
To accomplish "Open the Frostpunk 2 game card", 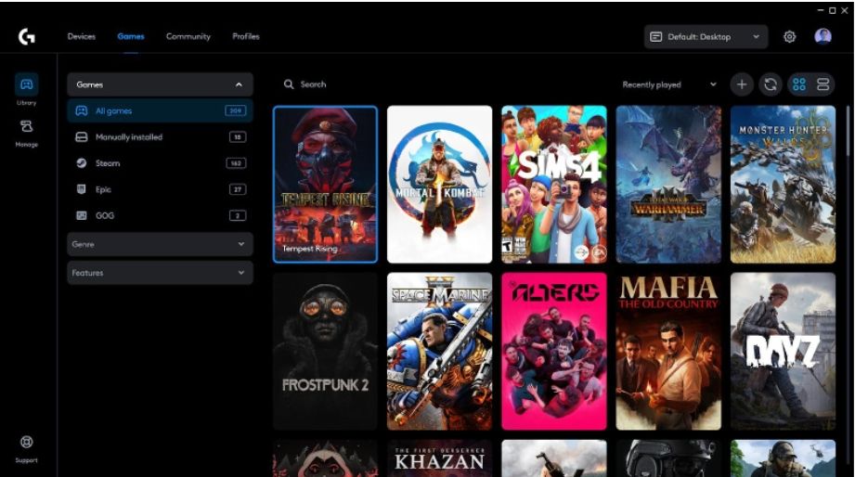I will 325,351.
